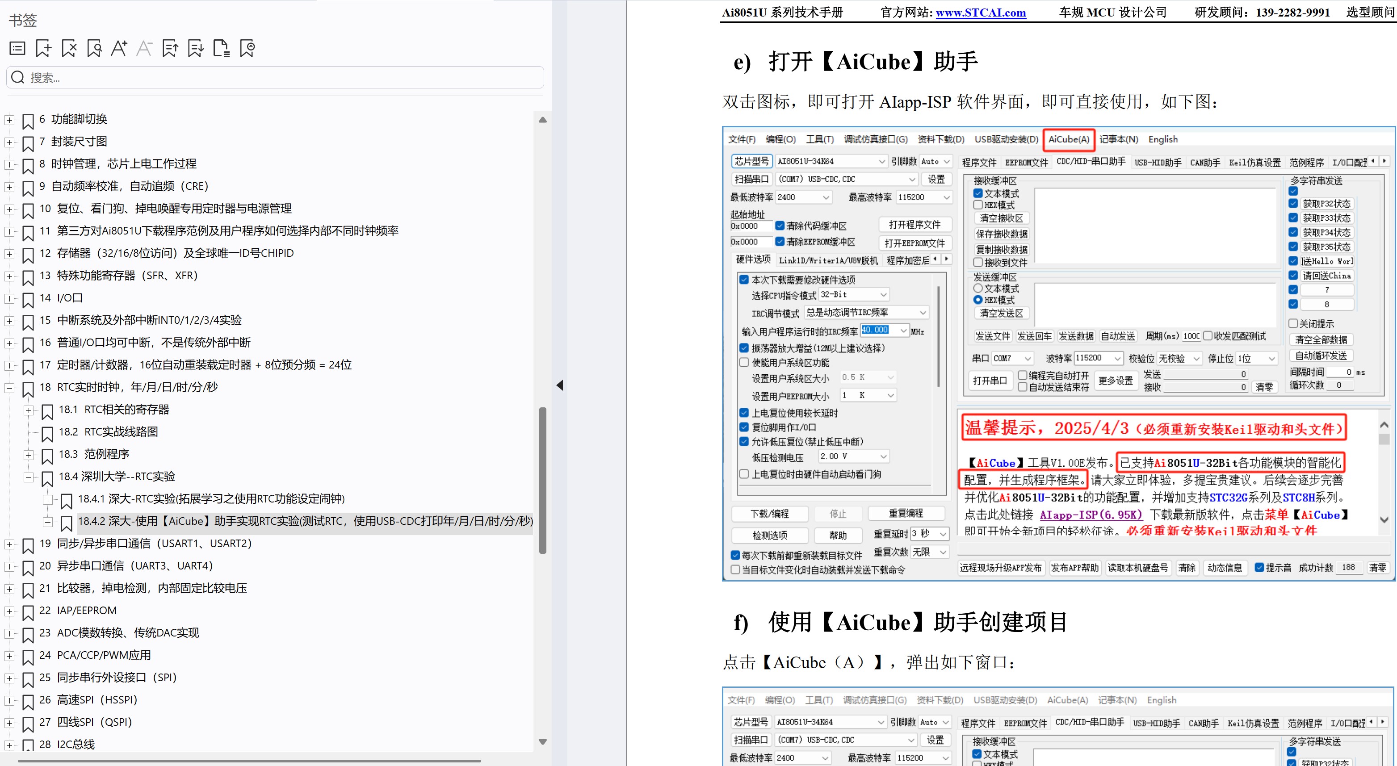Collapse the 18 RTC实时时钟 tree node
Screen dimensions: 1397x766
(x=9, y=388)
